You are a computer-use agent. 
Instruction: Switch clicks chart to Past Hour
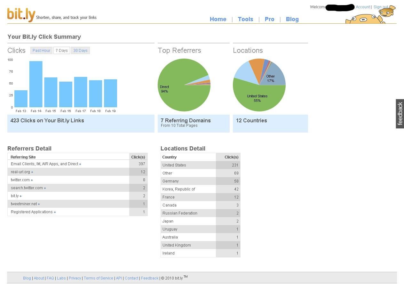pyautogui.click(x=41, y=51)
